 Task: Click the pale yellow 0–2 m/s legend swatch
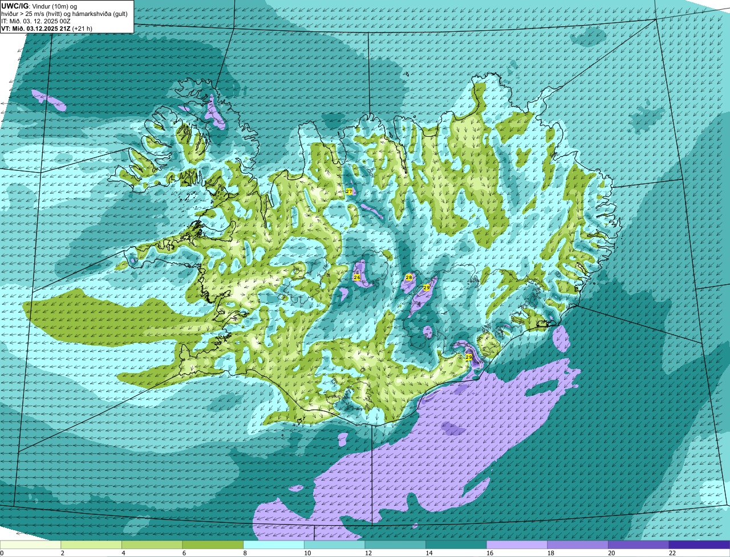coord(30,545)
